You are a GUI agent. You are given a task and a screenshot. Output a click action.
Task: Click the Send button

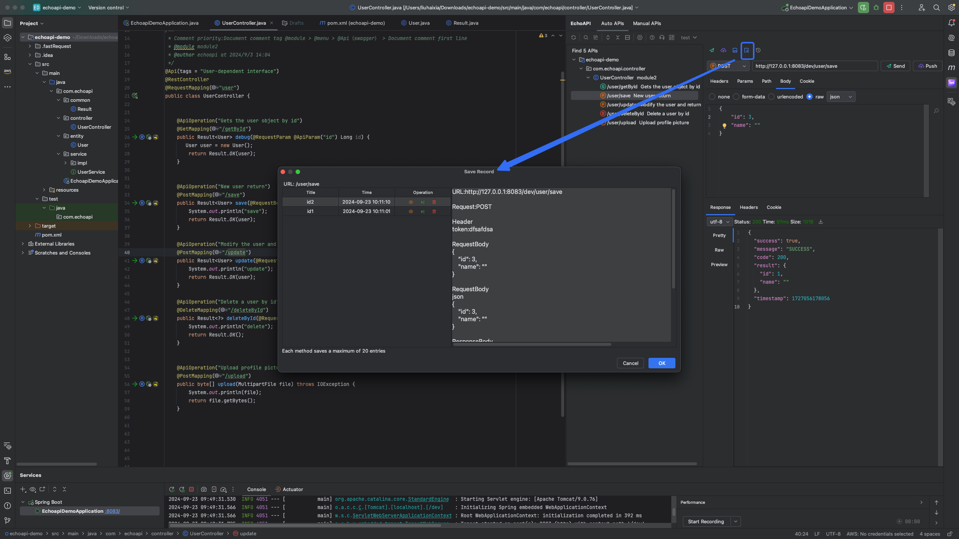895,66
